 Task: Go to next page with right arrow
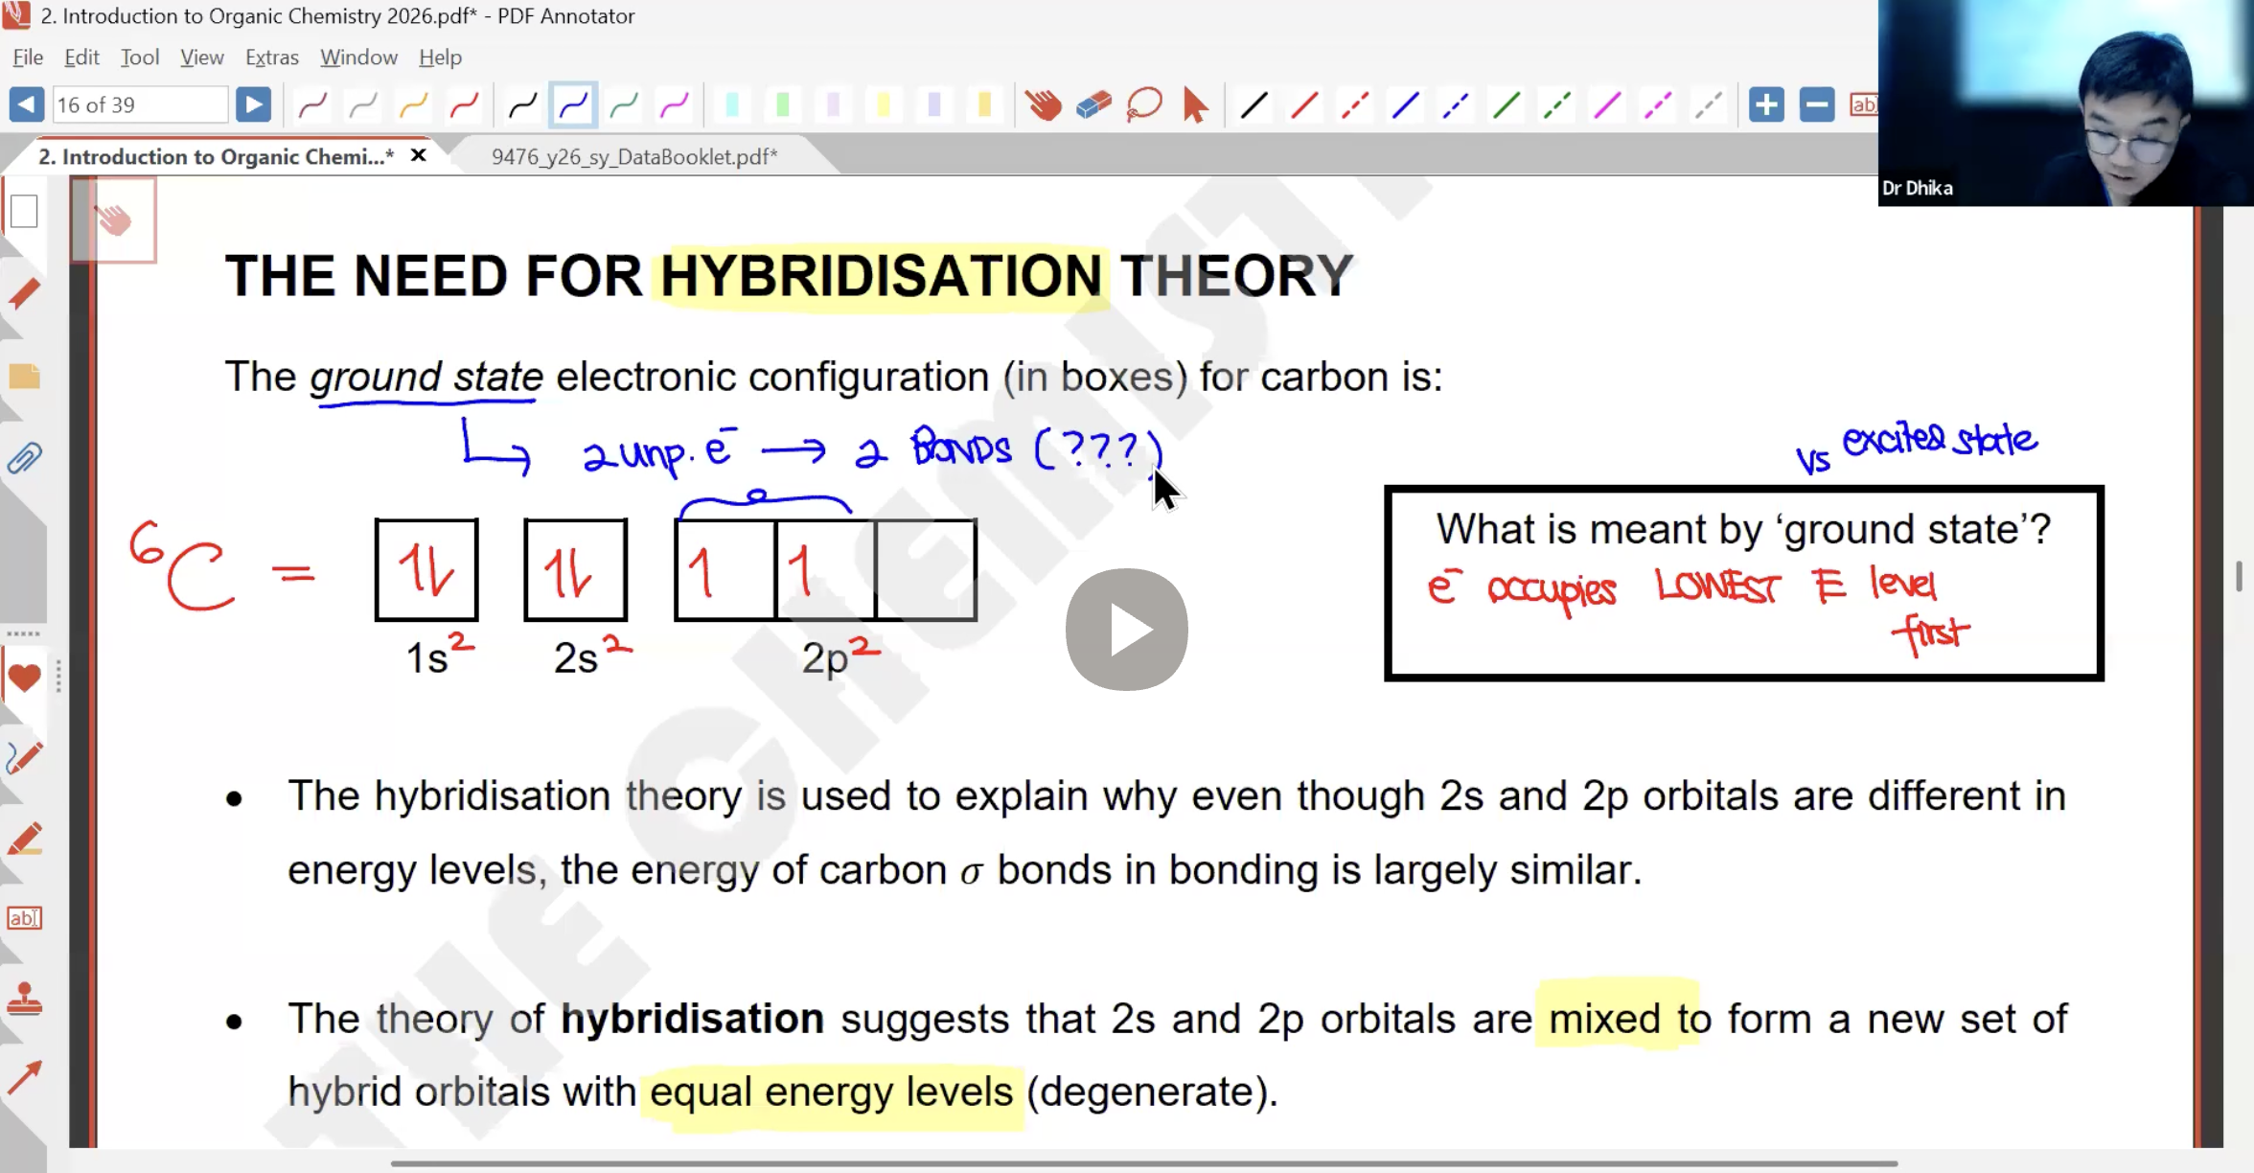[253, 104]
